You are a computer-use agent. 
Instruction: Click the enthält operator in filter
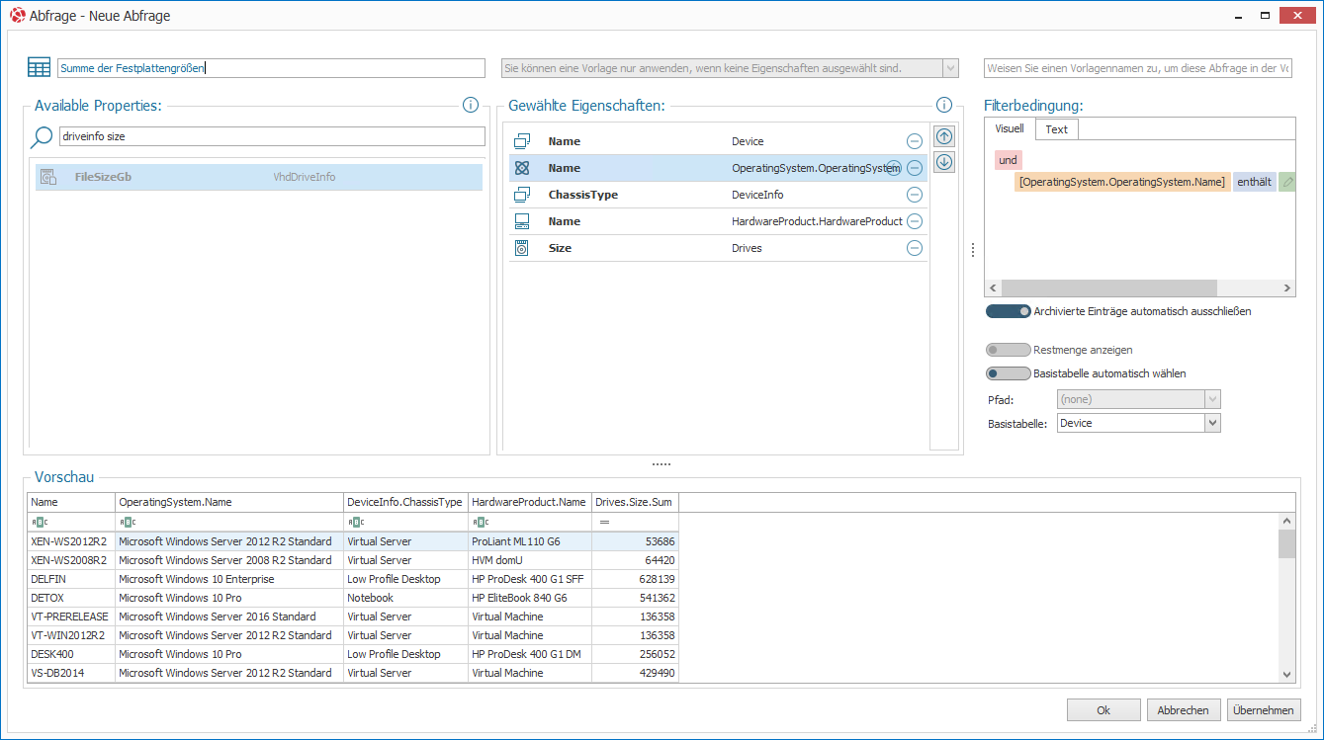pos(1255,182)
